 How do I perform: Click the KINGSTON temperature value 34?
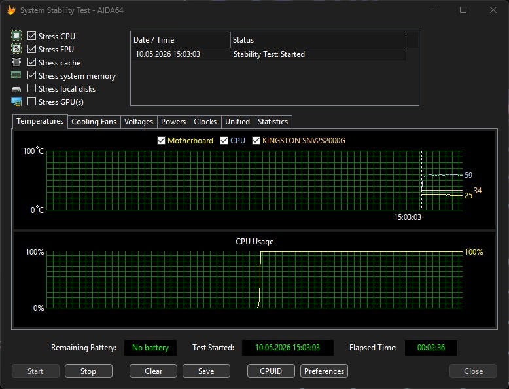478,190
